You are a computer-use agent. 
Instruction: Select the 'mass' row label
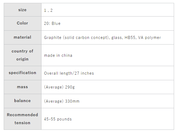(x=22, y=87)
